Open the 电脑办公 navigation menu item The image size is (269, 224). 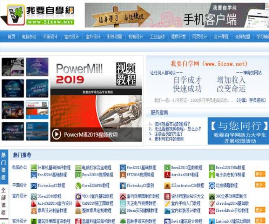click(29, 37)
